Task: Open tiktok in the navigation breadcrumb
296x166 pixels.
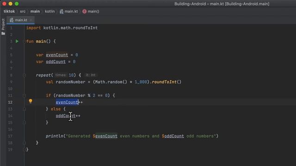Action: coord(9,12)
